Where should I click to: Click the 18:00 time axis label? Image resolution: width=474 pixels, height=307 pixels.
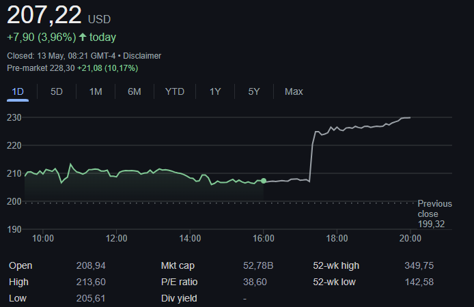coord(337,239)
